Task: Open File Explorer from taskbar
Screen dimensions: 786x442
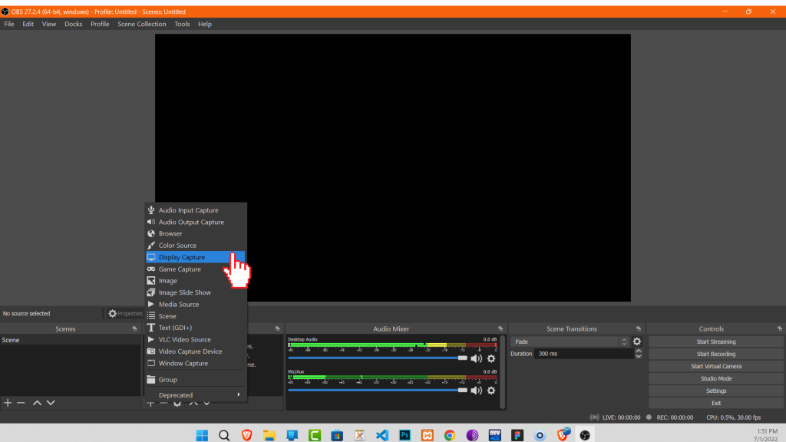Action: coord(269,435)
